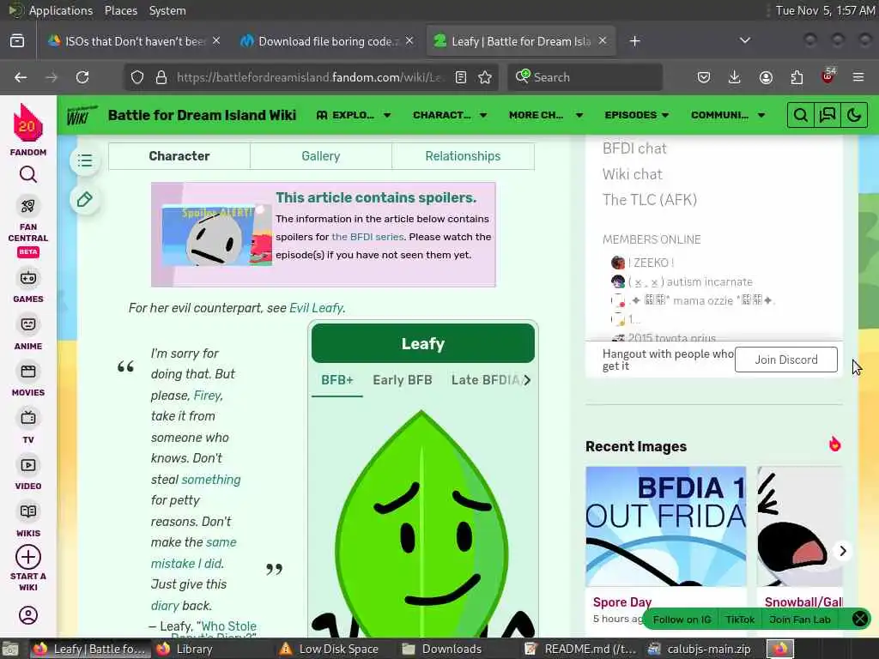
Task: Go back with the browser back arrow
Action: 21,77
